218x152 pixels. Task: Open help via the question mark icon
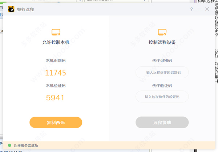[x=191, y=9]
